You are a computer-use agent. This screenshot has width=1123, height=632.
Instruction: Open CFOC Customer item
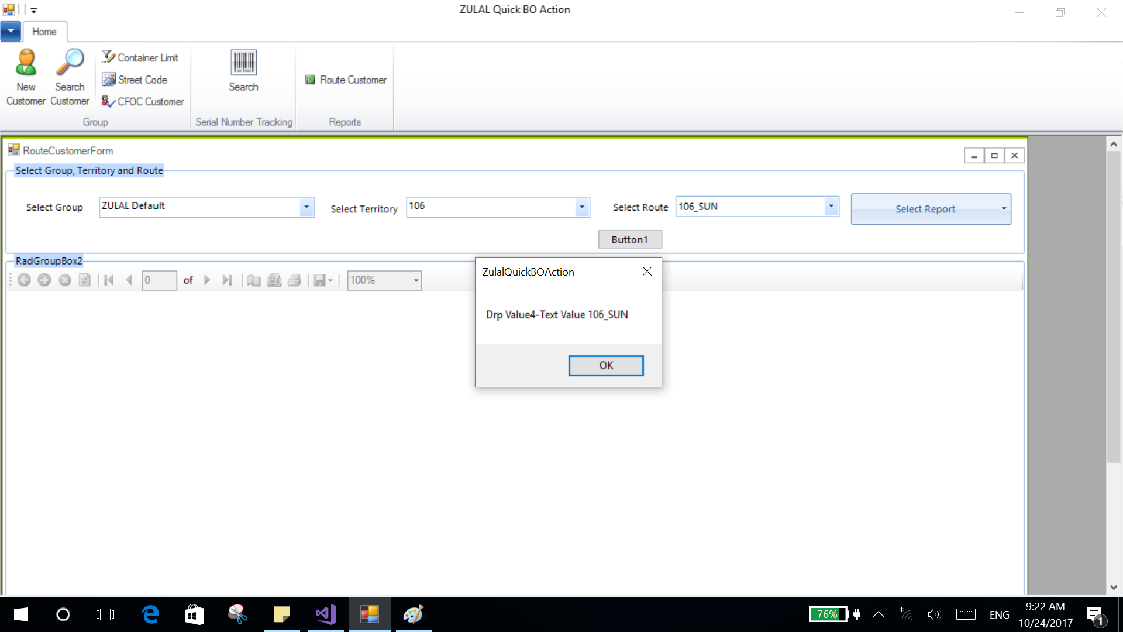coord(143,101)
